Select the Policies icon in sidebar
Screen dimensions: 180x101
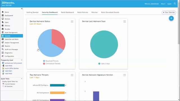(3, 26)
